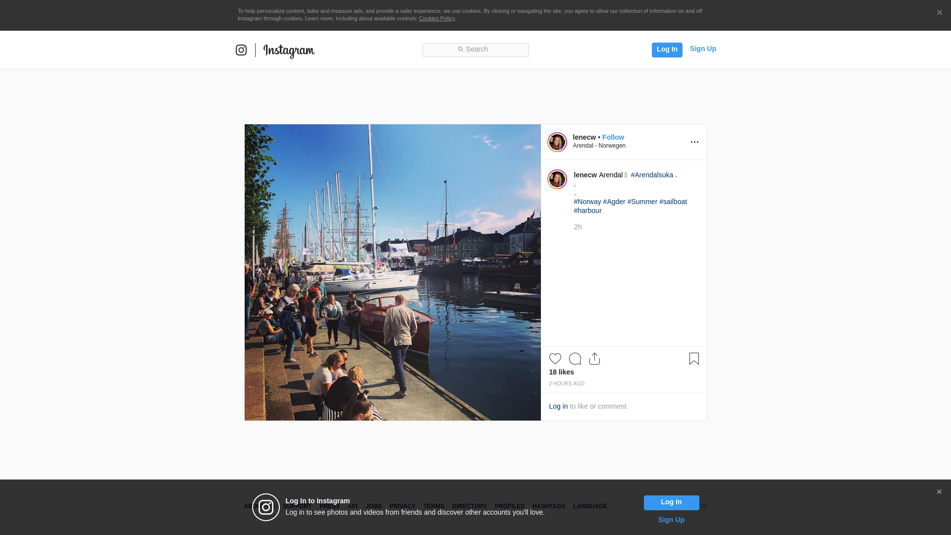
Task: Open the Arendal - Norwegen location
Action: [599, 146]
